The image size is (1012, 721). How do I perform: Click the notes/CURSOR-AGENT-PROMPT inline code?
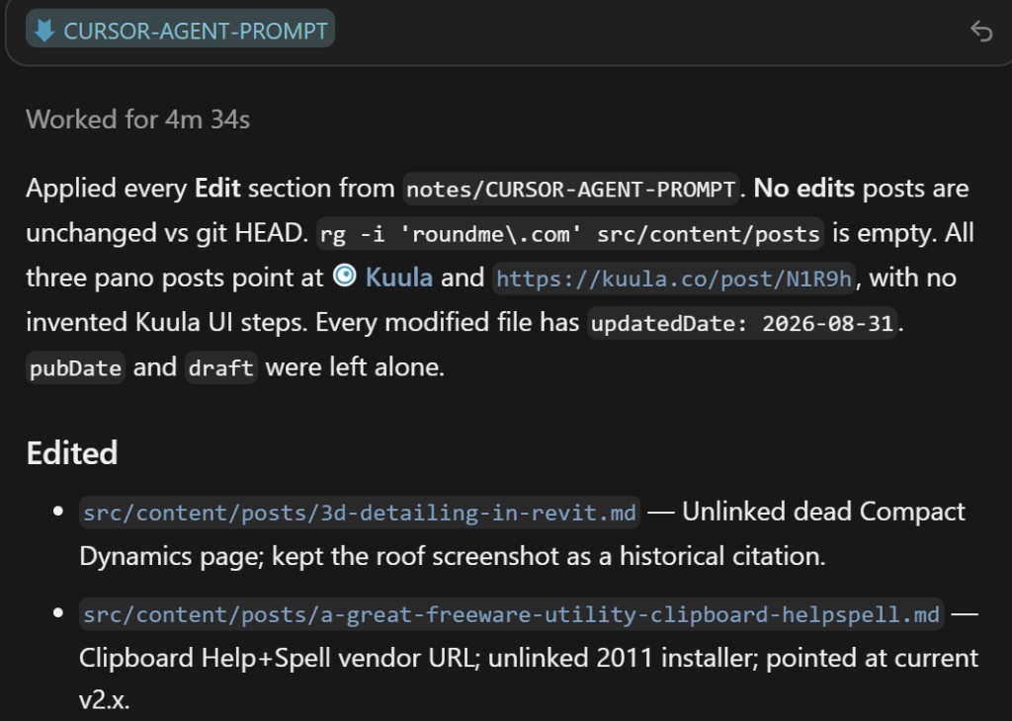point(570,189)
